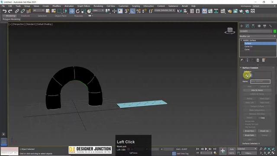The height and width of the screenshot is (156, 277).
Task: Click the Redo arrow icon
Action: (10, 11)
